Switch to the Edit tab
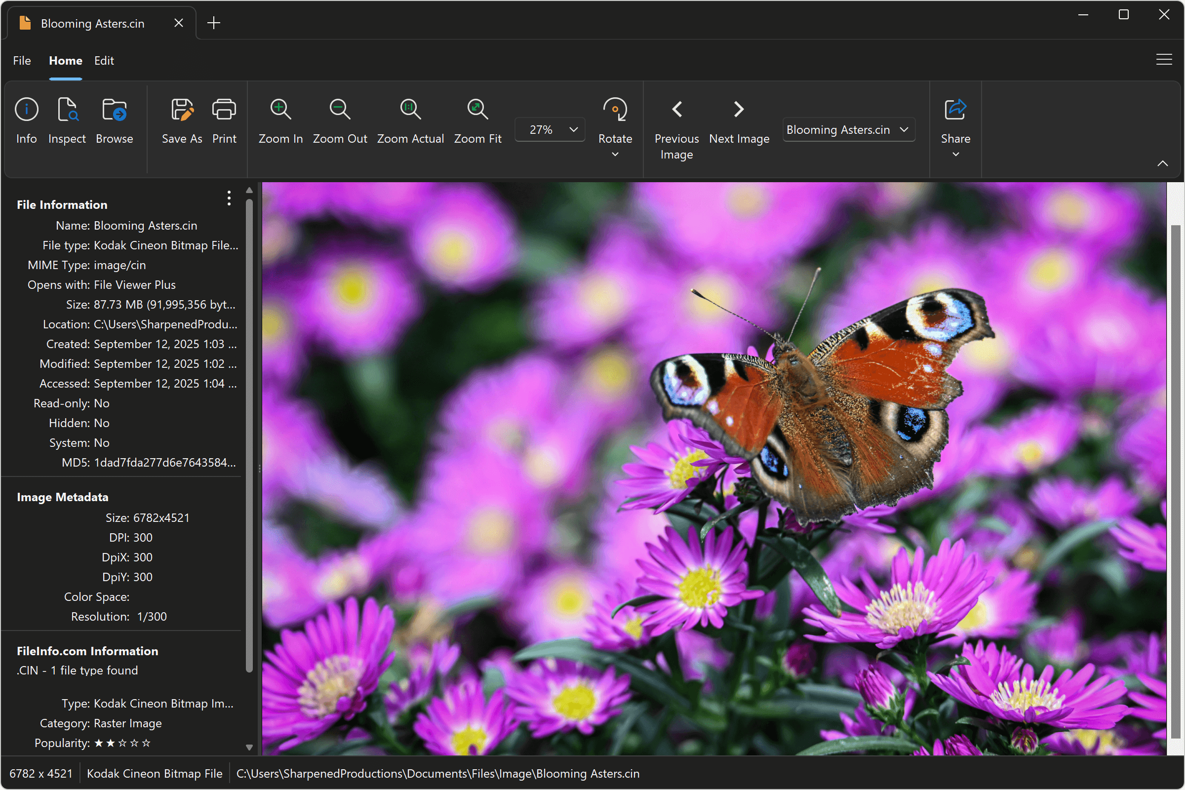 click(104, 60)
